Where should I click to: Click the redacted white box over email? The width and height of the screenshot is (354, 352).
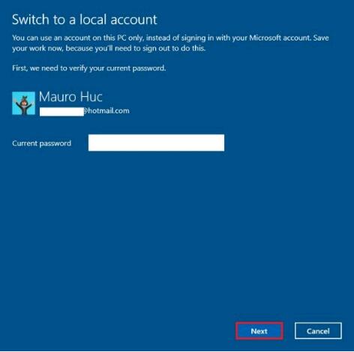click(61, 112)
